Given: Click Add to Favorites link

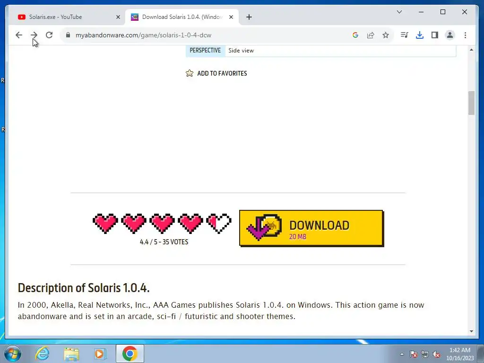Looking at the screenshot, I should [222, 73].
